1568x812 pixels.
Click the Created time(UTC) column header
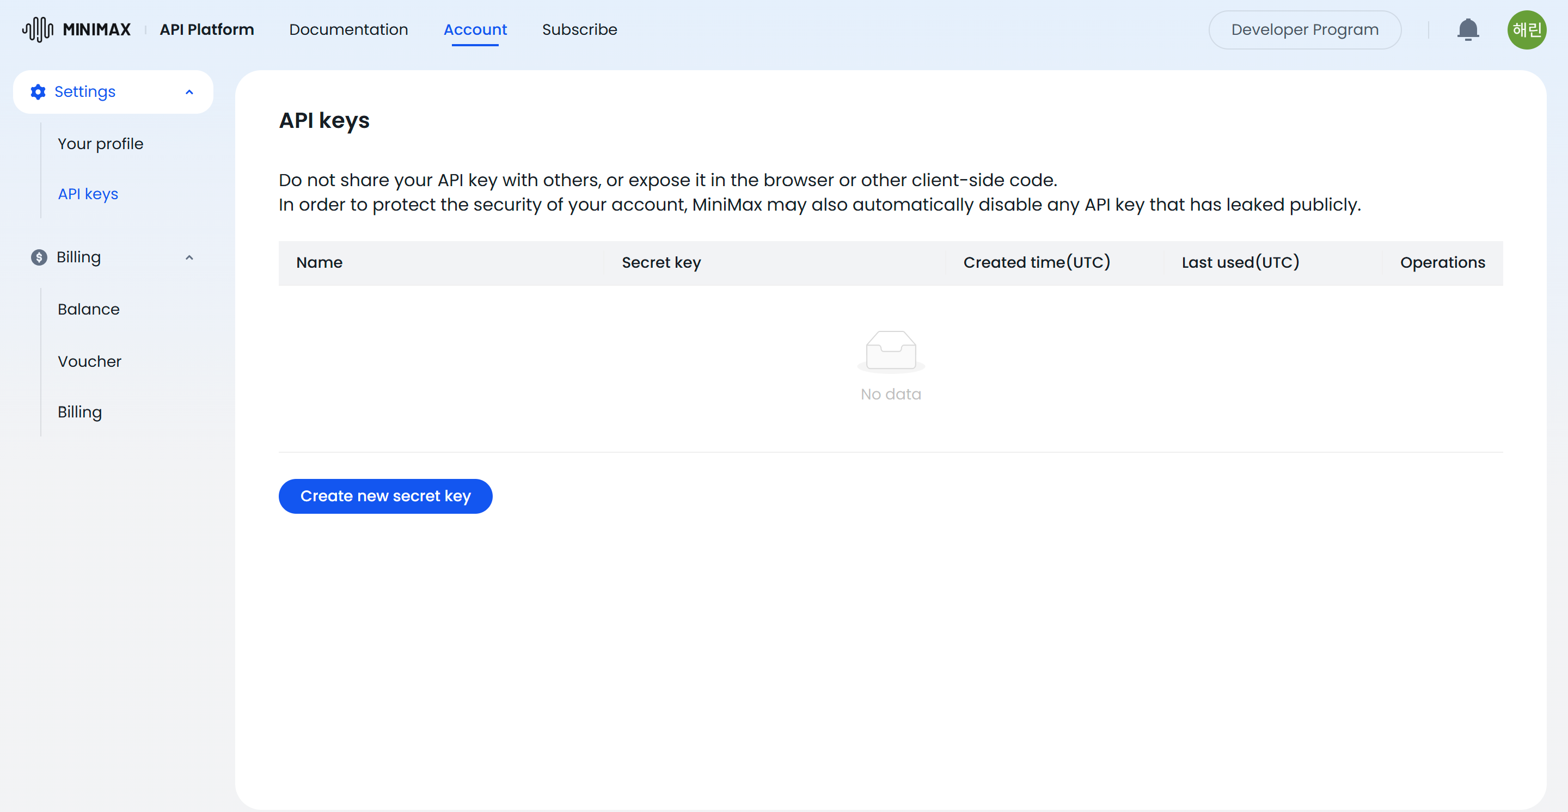(1037, 262)
